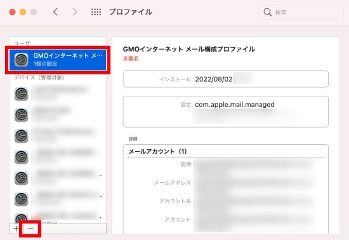349x240 pixels.
Task: Click the 説明 field label
Action: tap(186, 164)
